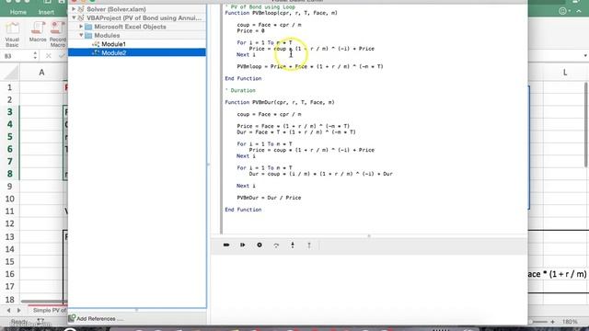Click the 180% zoom level text
The width and height of the screenshot is (589, 331).
570,322
